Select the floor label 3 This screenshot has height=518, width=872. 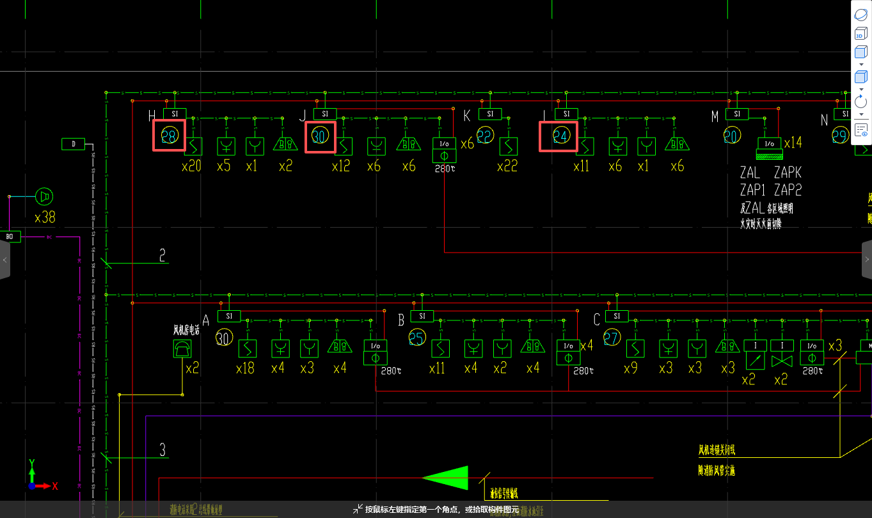point(163,450)
